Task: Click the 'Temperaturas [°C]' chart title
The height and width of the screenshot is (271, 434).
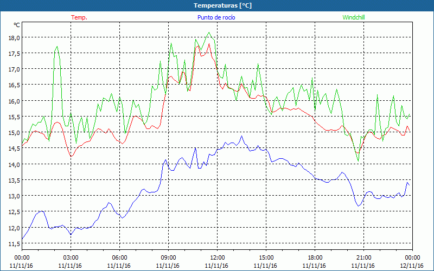Action: [222, 5]
